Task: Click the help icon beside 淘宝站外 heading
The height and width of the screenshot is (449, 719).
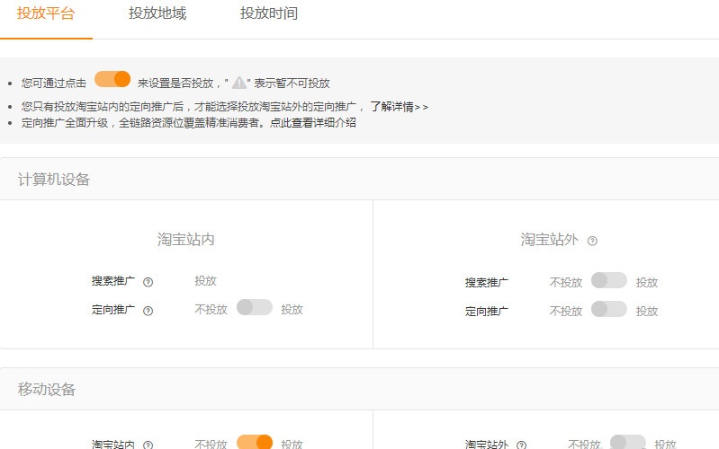Action: click(x=592, y=241)
